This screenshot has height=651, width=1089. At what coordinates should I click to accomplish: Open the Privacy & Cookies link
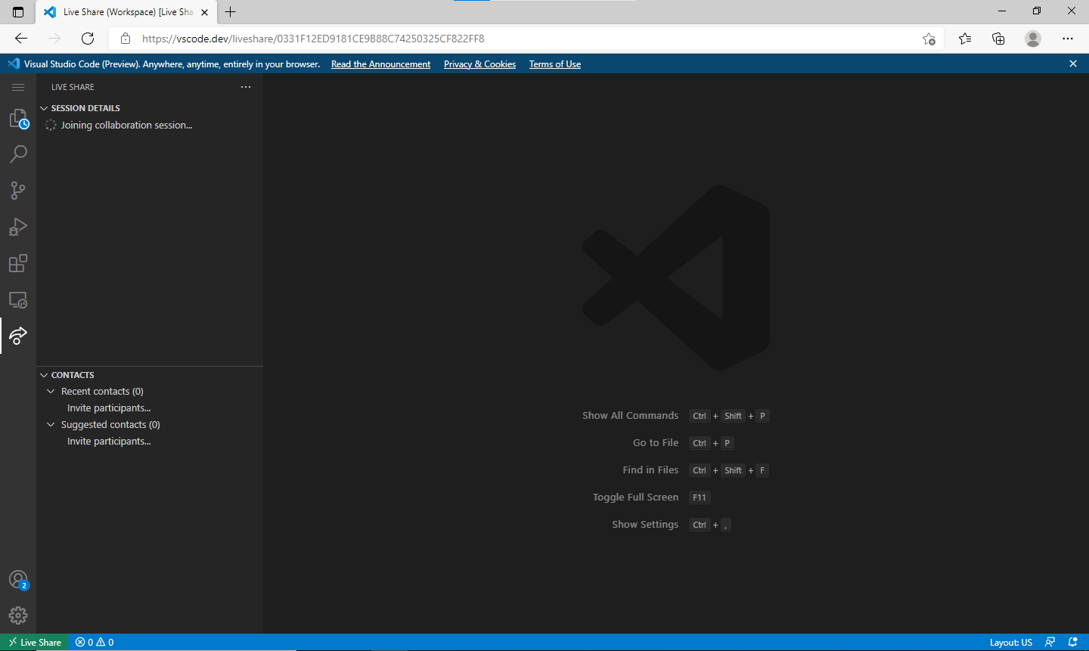point(479,64)
